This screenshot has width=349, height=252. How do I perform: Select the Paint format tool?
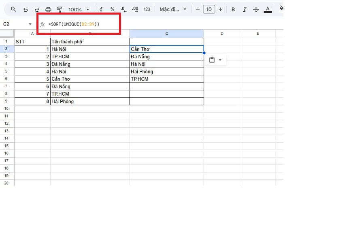[60, 9]
